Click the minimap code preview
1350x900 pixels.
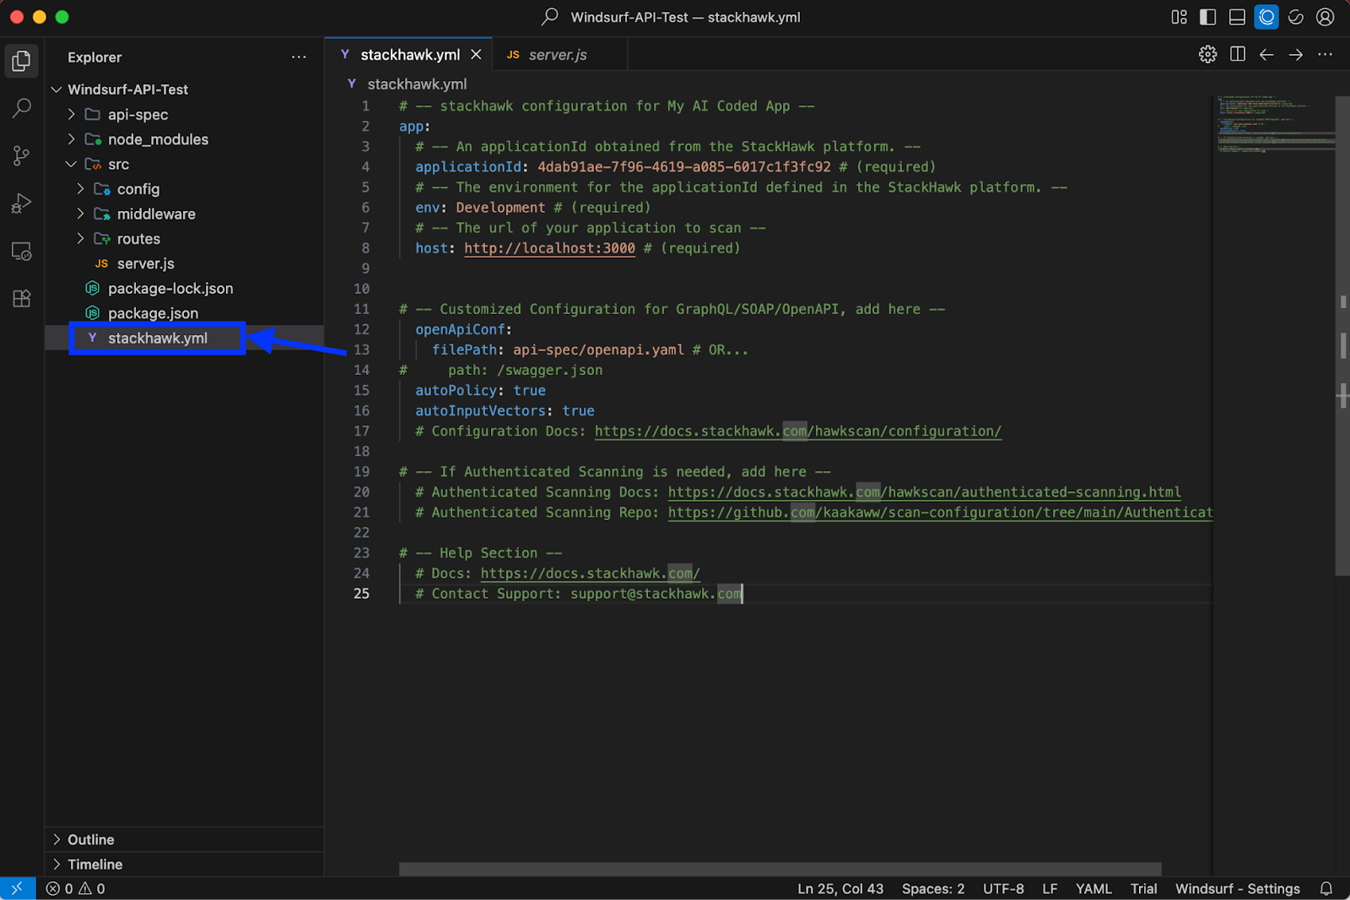coord(1274,124)
